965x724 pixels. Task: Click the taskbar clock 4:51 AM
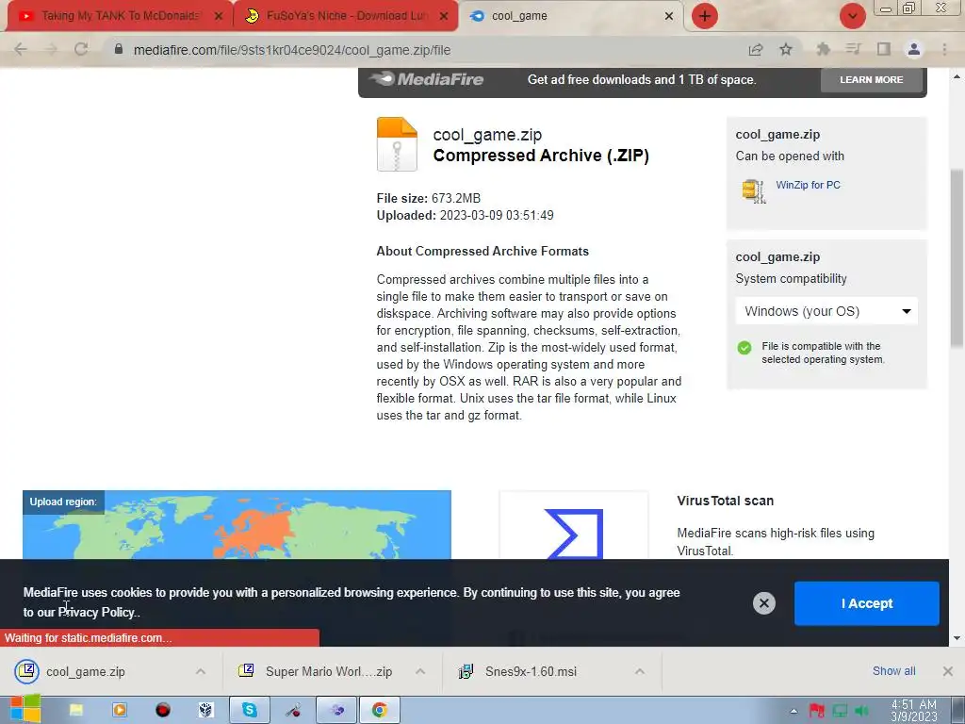[x=914, y=711]
